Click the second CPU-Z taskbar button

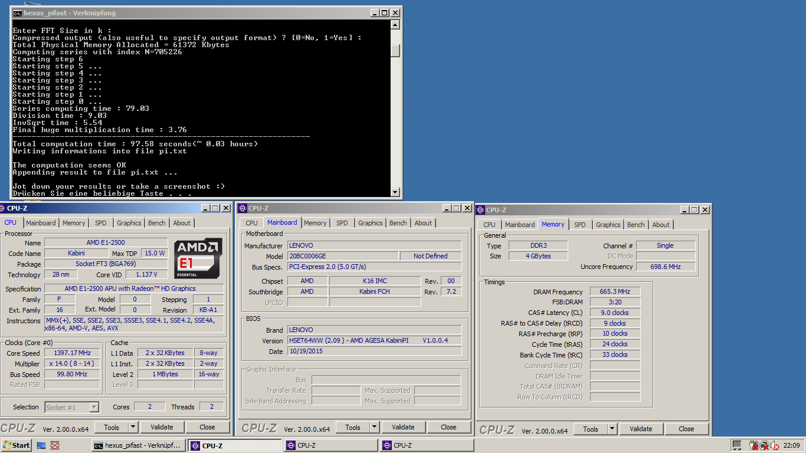coord(331,445)
